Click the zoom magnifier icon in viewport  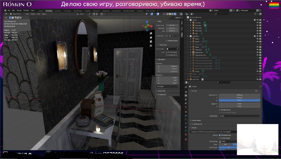151,33
